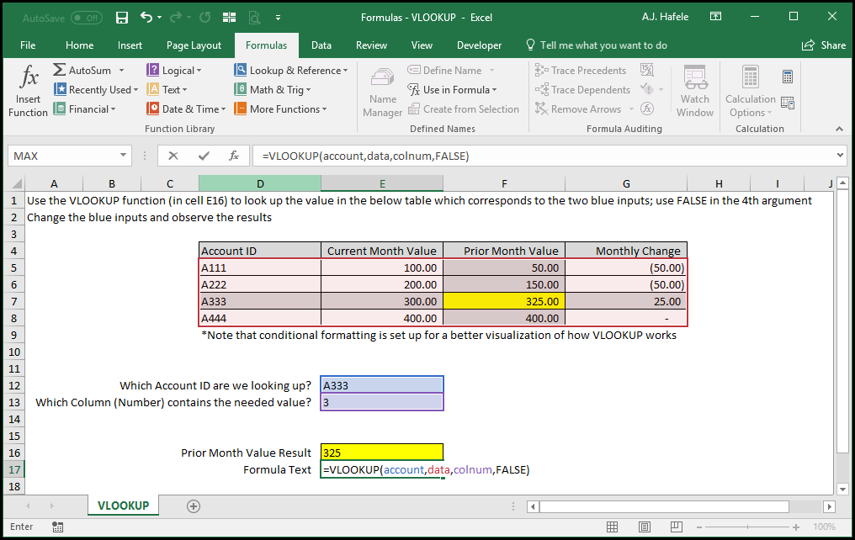
Task: Switch to the Developer tab
Action: coord(479,45)
